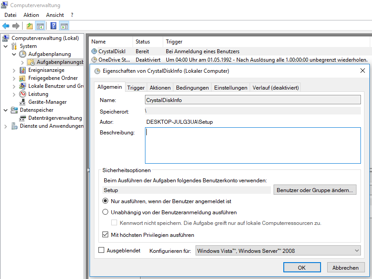Click the Aufgabenplanung clock icon

pos(23,54)
